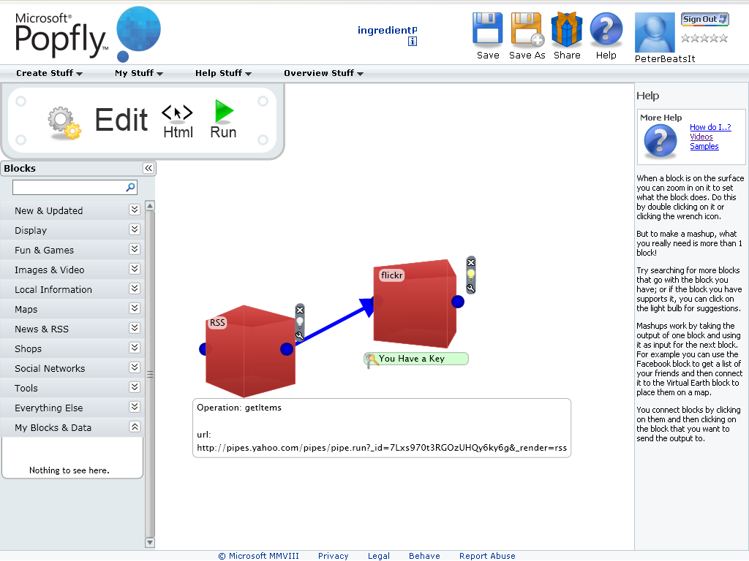
Task: Click the large question mark in More Help
Action: pos(660,141)
